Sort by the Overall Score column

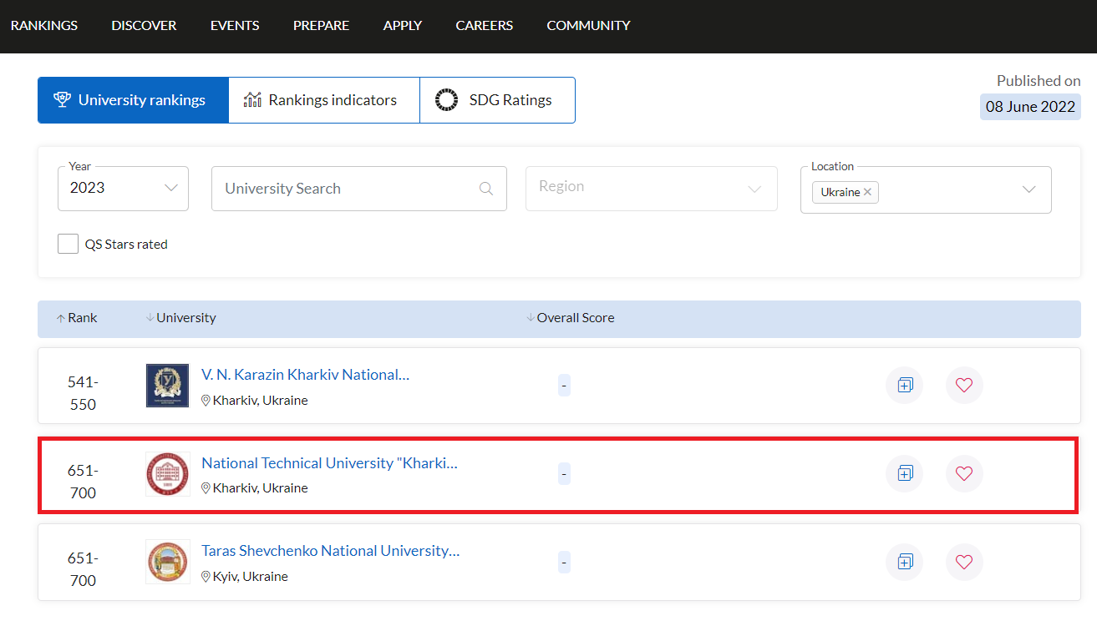(571, 318)
